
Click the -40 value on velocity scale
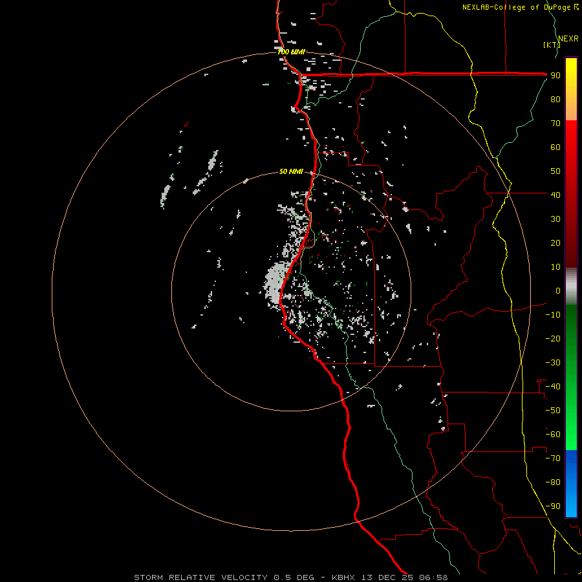553,387
